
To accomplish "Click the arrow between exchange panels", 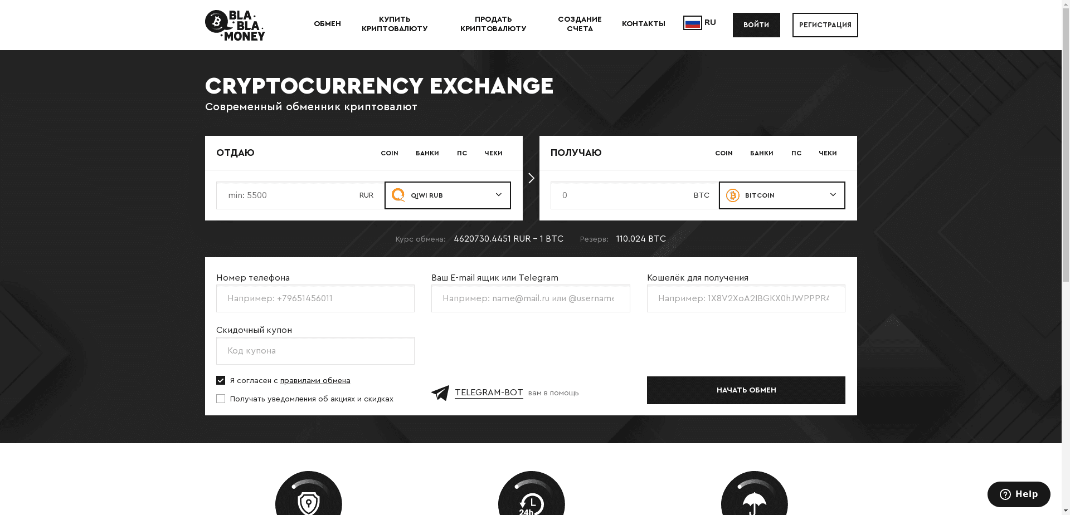I will click(531, 178).
